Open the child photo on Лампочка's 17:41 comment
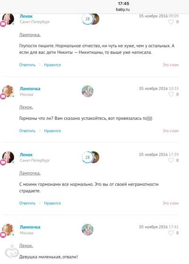The width and height of the screenshot is (189, 264). click(x=87, y=230)
